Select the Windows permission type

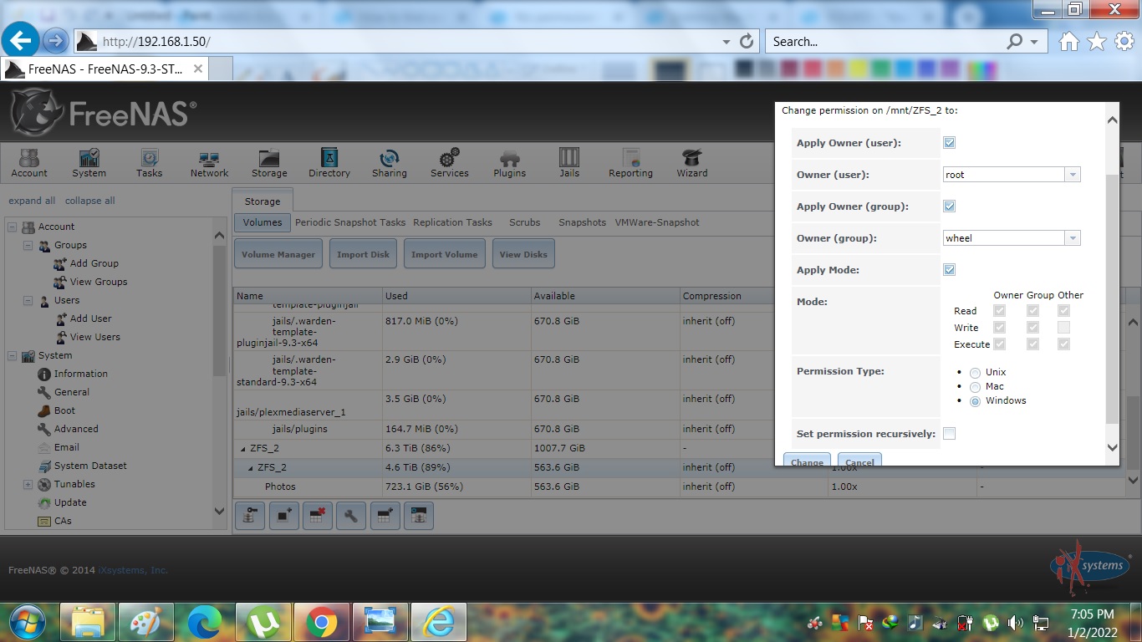pos(975,401)
